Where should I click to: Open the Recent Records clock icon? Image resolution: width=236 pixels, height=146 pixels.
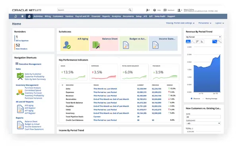click(15, 16)
